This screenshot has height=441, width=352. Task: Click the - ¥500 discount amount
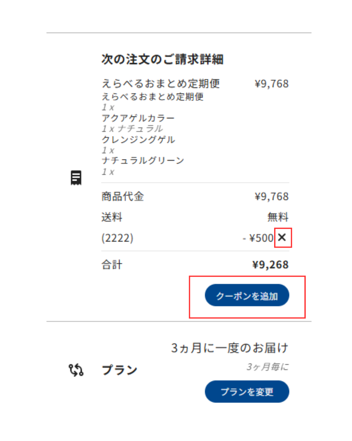(x=258, y=238)
